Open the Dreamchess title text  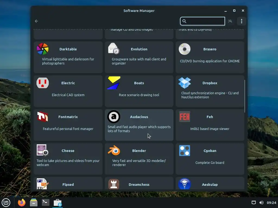pos(139,184)
